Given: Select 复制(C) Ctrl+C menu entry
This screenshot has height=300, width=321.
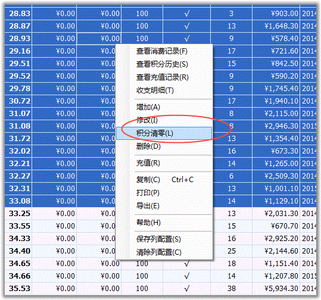Looking at the screenshot, I should pos(164,180).
